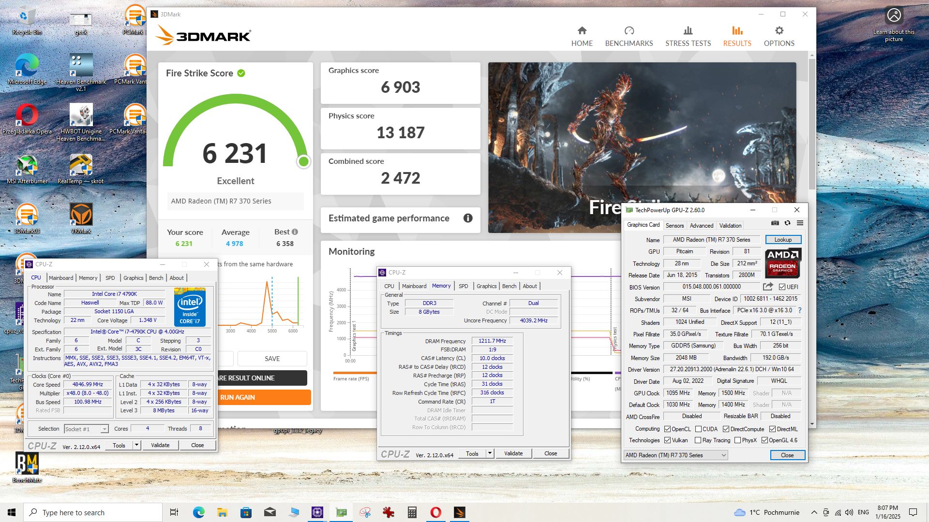Screen dimensions: 929x522
Task: Click Tools button in left CPU-Z window
Action: click(119, 445)
